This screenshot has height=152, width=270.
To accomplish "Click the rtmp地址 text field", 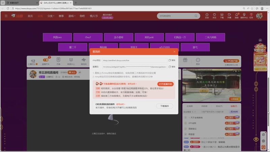I will pos(135,60).
